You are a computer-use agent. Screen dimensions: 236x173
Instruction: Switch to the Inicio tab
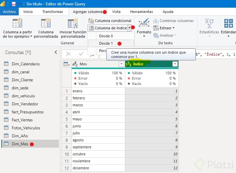point(28,12)
